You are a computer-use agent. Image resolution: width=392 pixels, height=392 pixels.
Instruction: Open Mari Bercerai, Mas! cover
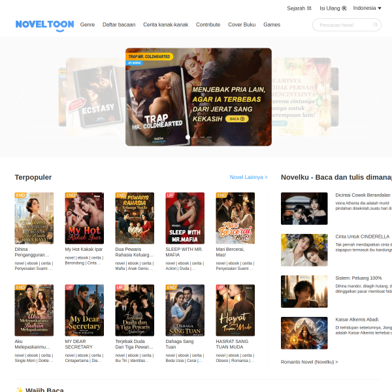tap(235, 218)
